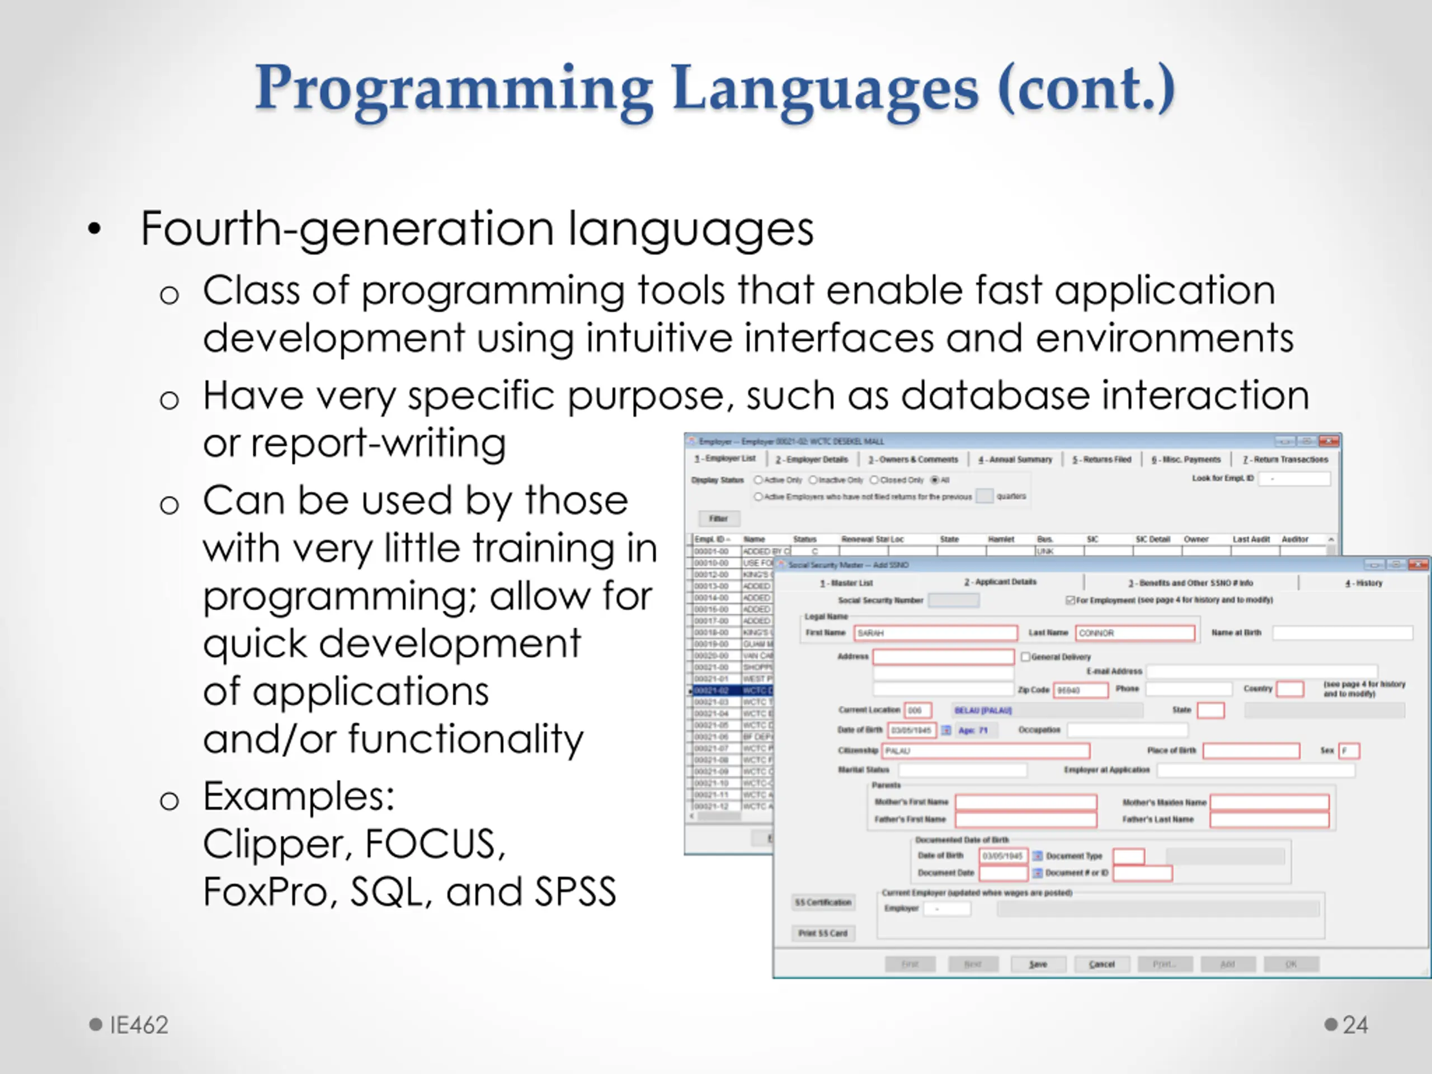
Task: Focus the E-mail Address field
Action: point(1262,671)
